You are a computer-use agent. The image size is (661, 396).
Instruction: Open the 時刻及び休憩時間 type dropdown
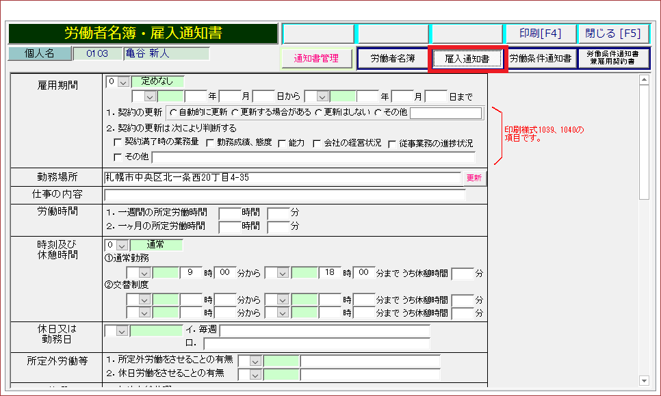click(123, 245)
